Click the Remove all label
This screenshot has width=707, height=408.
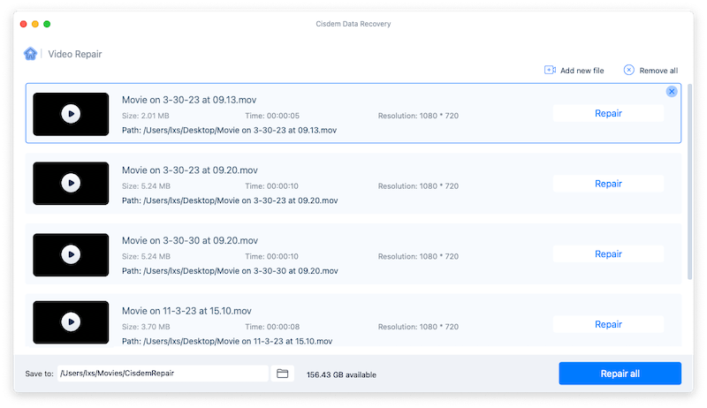(x=658, y=71)
